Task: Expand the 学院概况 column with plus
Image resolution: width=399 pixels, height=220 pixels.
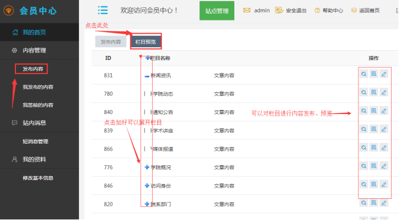Action: (x=147, y=167)
